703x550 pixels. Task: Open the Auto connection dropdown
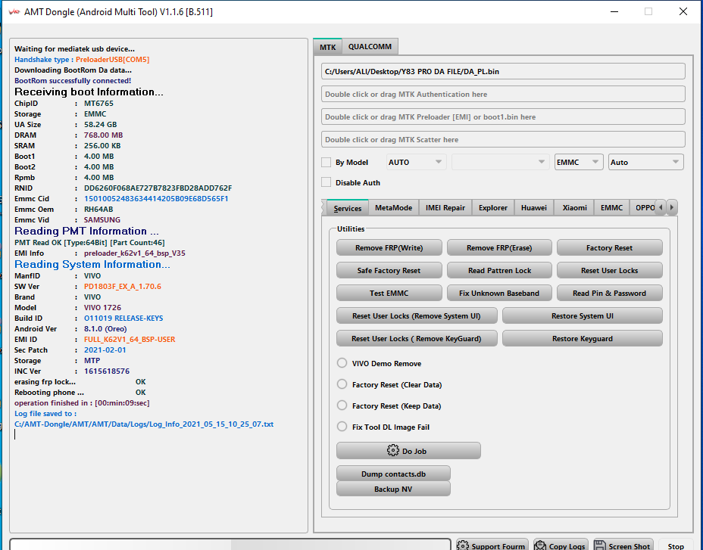(x=646, y=162)
